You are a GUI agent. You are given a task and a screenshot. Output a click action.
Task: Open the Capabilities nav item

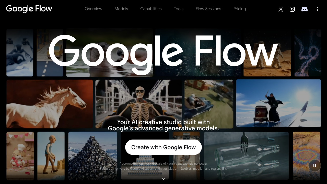click(151, 9)
